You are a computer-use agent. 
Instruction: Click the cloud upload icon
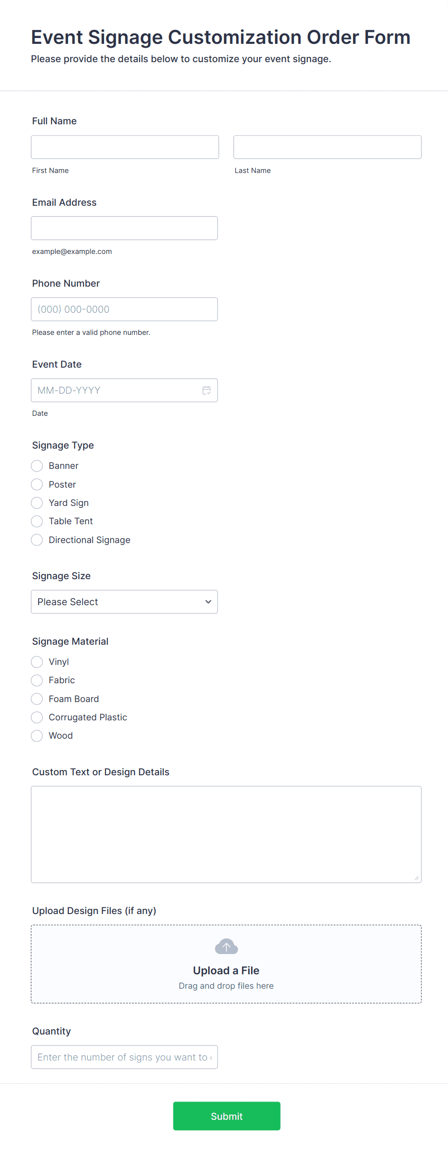pyautogui.click(x=226, y=946)
